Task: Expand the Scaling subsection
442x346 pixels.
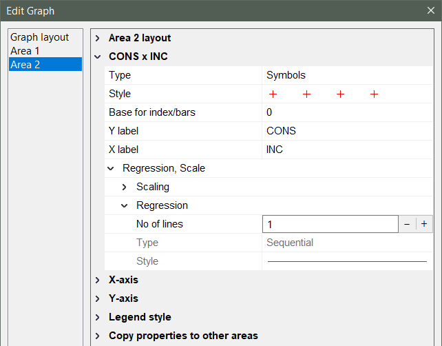Action: pos(125,187)
